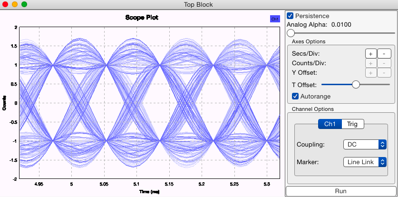Click the Time (ms) axis label

click(x=150, y=192)
